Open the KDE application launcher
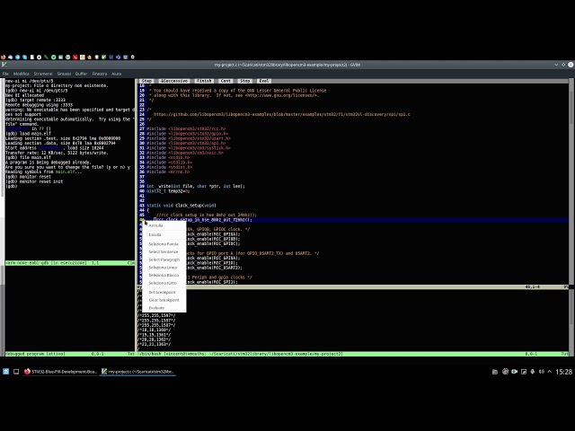Viewport: 575px width, 431px height. click(x=6, y=372)
